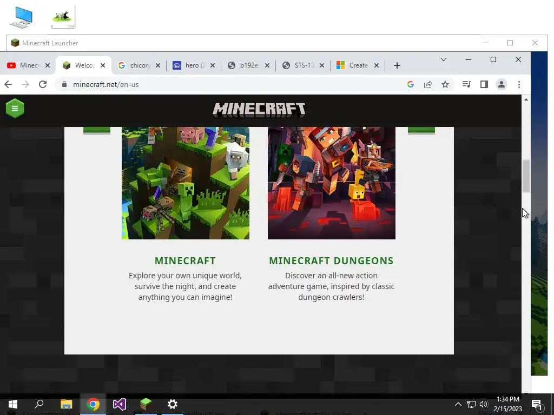Image resolution: width=554 pixels, height=415 pixels.
Task: Open the This PC desktop icon
Action: (x=21, y=17)
